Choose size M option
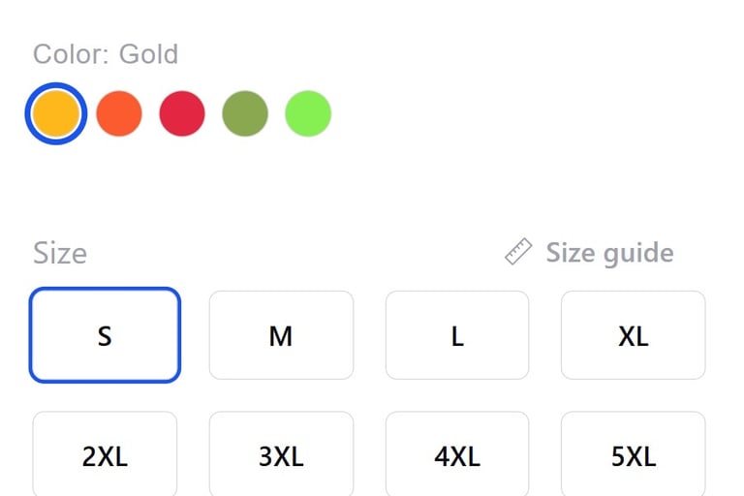This screenshot has width=744, height=496. [x=281, y=335]
